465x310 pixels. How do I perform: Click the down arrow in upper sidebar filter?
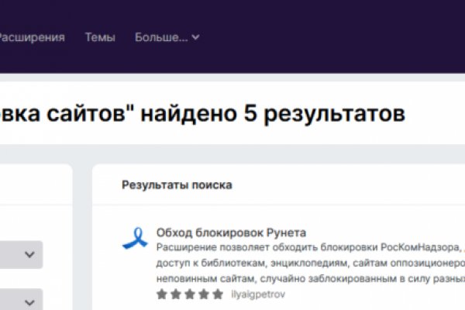pyautogui.click(x=30, y=254)
